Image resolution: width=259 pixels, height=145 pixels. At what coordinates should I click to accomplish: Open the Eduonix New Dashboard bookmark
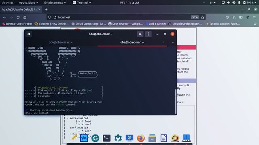pyautogui.click(x=51, y=24)
